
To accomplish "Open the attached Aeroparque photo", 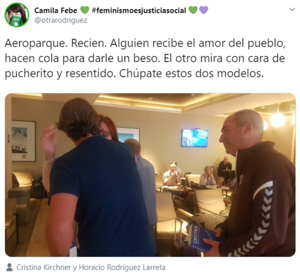I will tap(150, 175).
